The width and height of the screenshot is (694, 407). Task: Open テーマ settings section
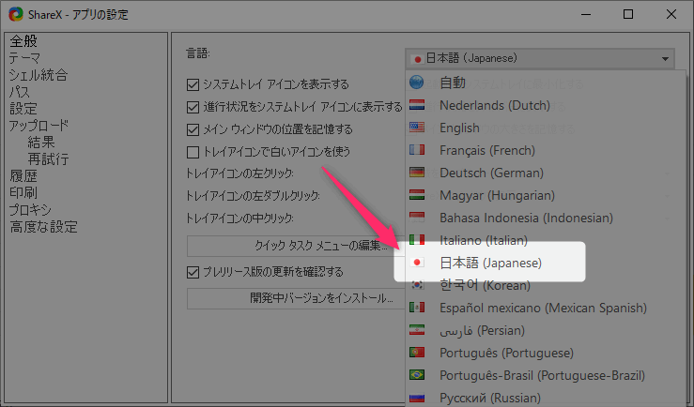coord(24,58)
